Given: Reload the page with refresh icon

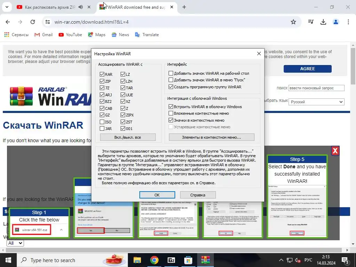Looking at the screenshot, I should coord(33,22).
